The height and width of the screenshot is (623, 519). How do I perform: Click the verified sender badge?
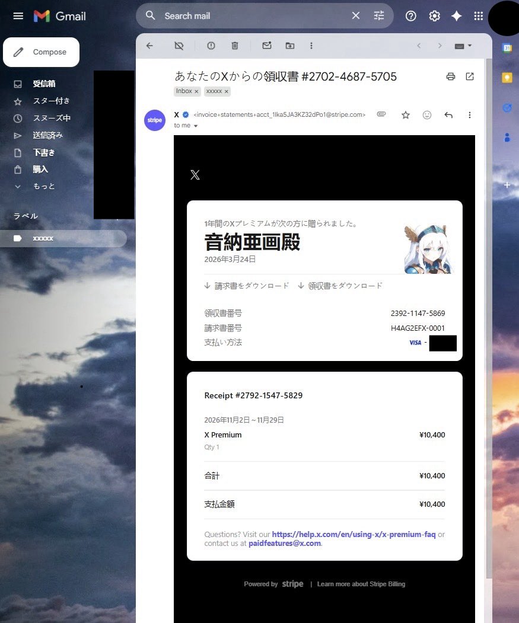186,115
